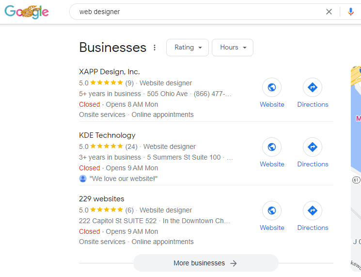Click the map preview on the right
The image size is (361, 277).
coord(356,165)
